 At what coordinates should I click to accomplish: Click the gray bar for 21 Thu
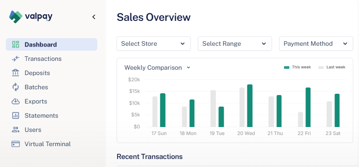pos(271,111)
